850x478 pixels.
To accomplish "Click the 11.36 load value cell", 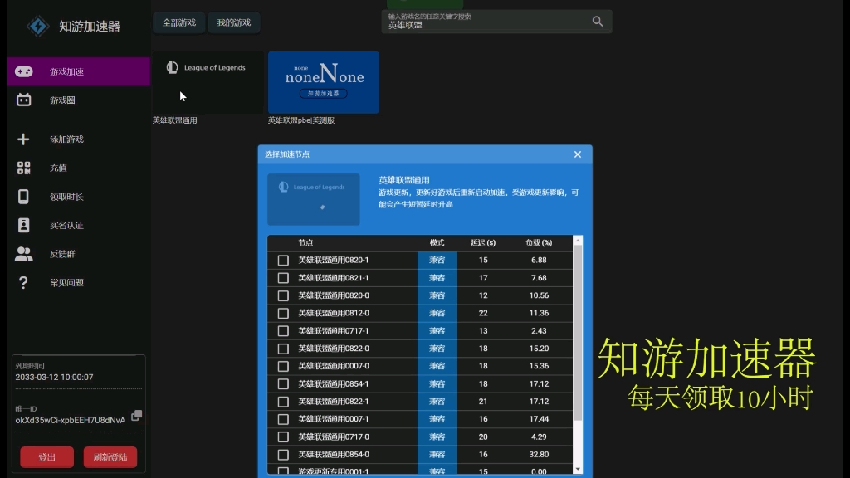I will coord(539,313).
